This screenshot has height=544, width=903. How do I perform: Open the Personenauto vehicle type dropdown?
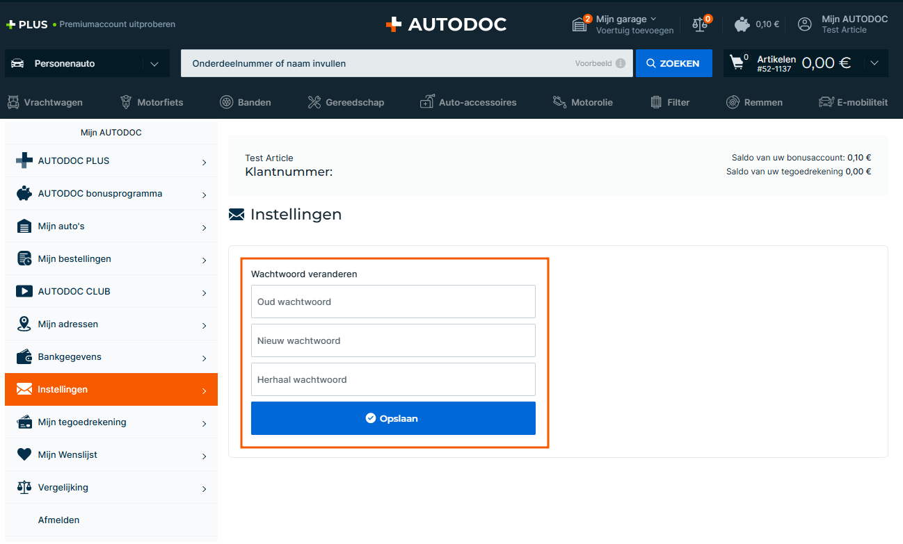(x=87, y=63)
